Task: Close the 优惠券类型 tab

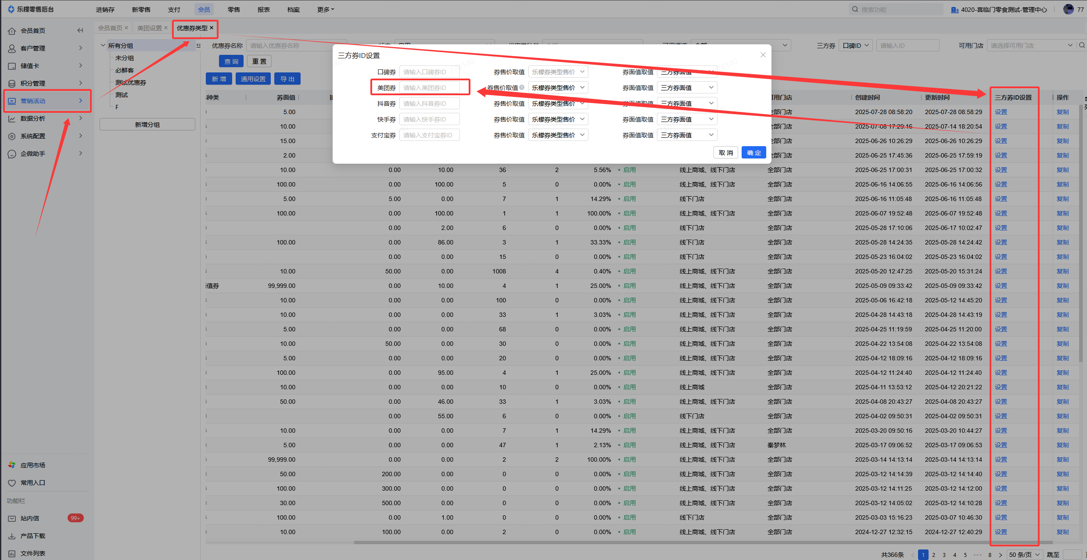Action: [212, 28]
